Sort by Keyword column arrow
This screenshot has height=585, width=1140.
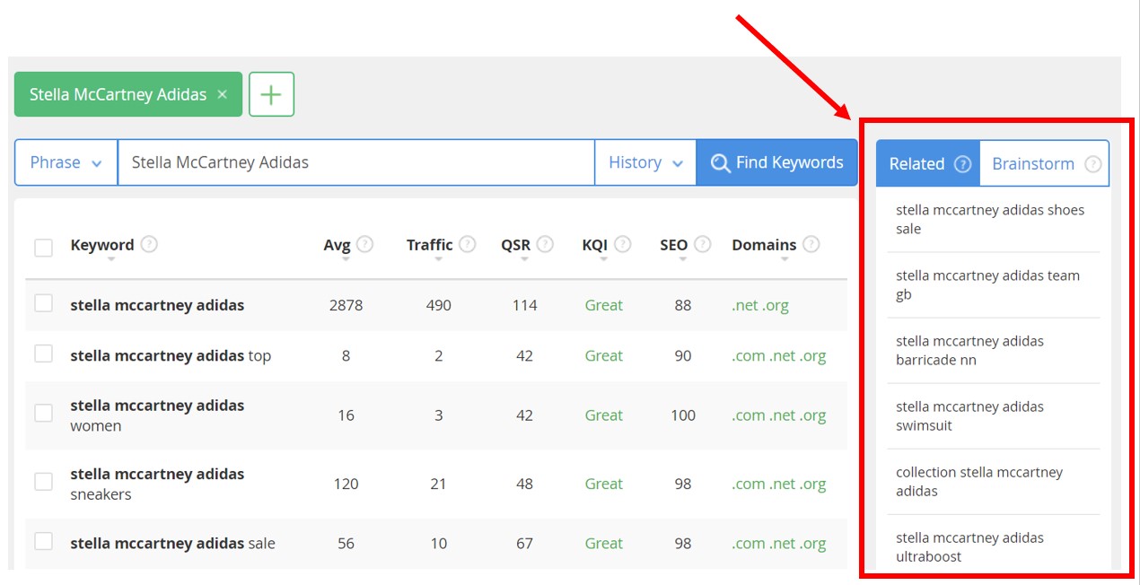110,259
